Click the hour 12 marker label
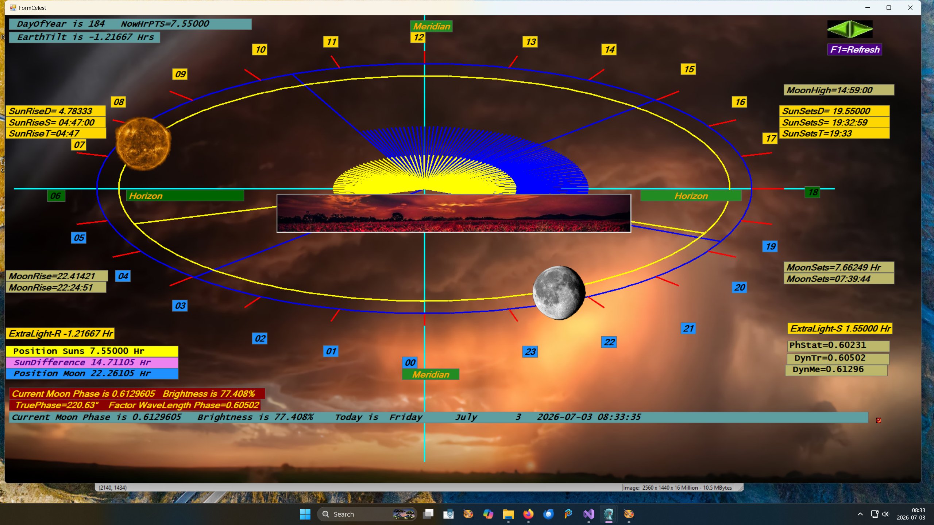This screenshot has width=934, height=525. [x=418, y=37]
